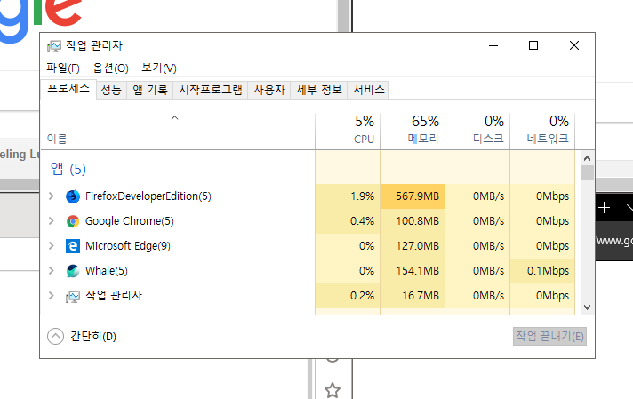Click the 0.4% CPU value for Chrome
Image resolution: width=633 pixels, height=399 pixels.
362,221
